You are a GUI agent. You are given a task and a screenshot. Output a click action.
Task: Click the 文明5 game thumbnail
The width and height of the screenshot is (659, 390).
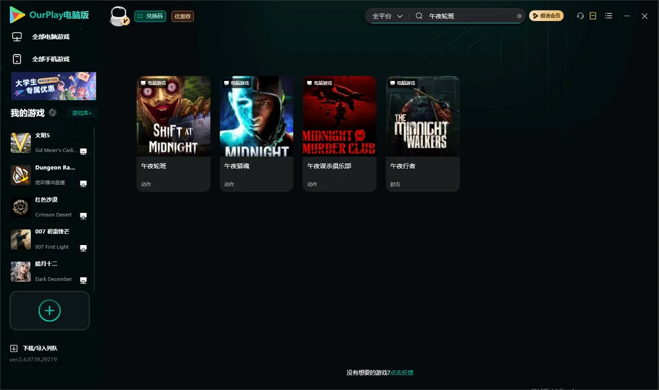click(20, 143)
